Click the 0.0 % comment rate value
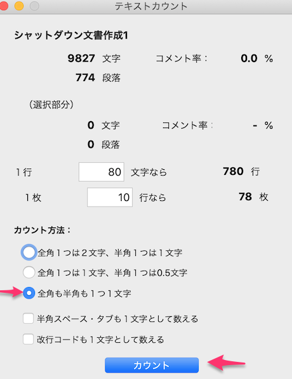Screen dimensions: 292x379 (x=257, y=58)
